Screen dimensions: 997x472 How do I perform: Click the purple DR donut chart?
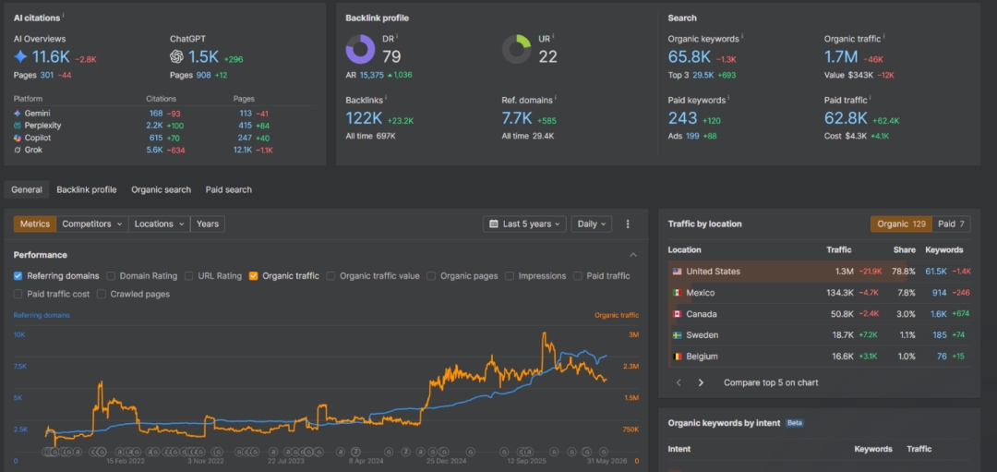pyautogui.click(x=361, y=49)
